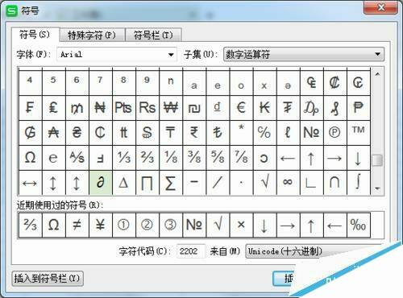Select the five eighths ⅝ fraction

tap(218, 158)
